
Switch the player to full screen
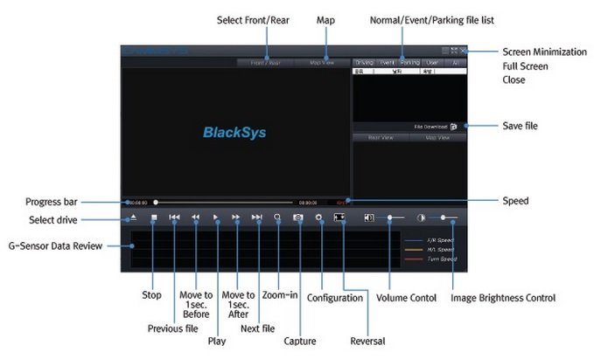[x=454, y=51]
